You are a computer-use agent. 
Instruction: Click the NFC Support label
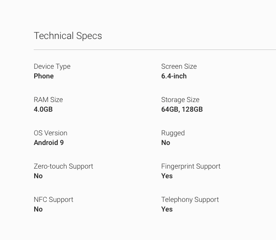tap(53, 200)
